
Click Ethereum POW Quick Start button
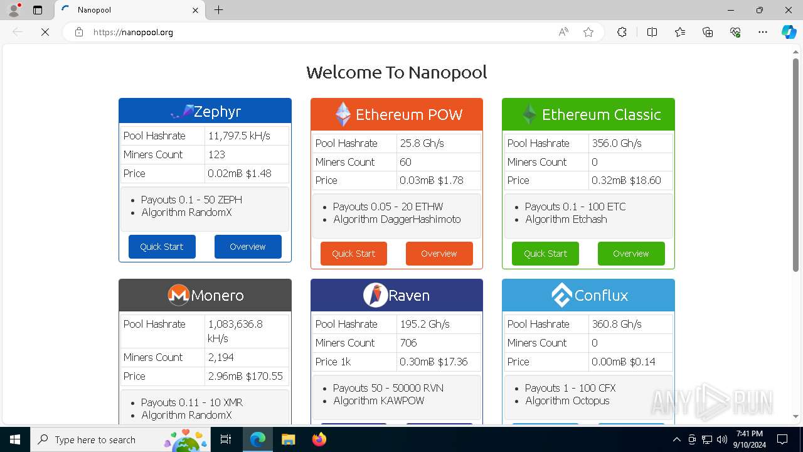click(x=354, y=254)
